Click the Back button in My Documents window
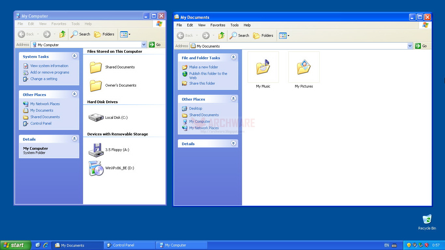The width and height of the screenshot is (445, 250). point(185,35)
